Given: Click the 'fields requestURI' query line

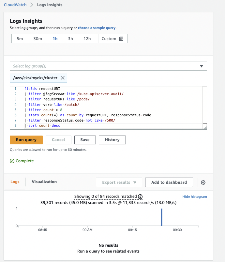Looking at the screenshot, I should [x=42, y=89].
